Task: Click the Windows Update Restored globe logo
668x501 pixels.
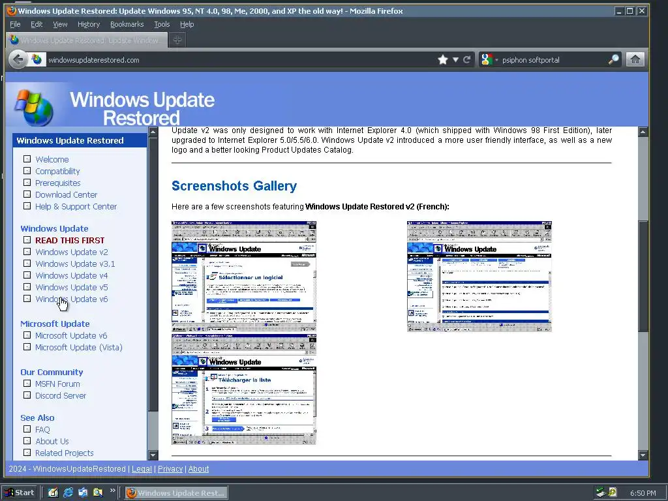Action: click(34, 106)
